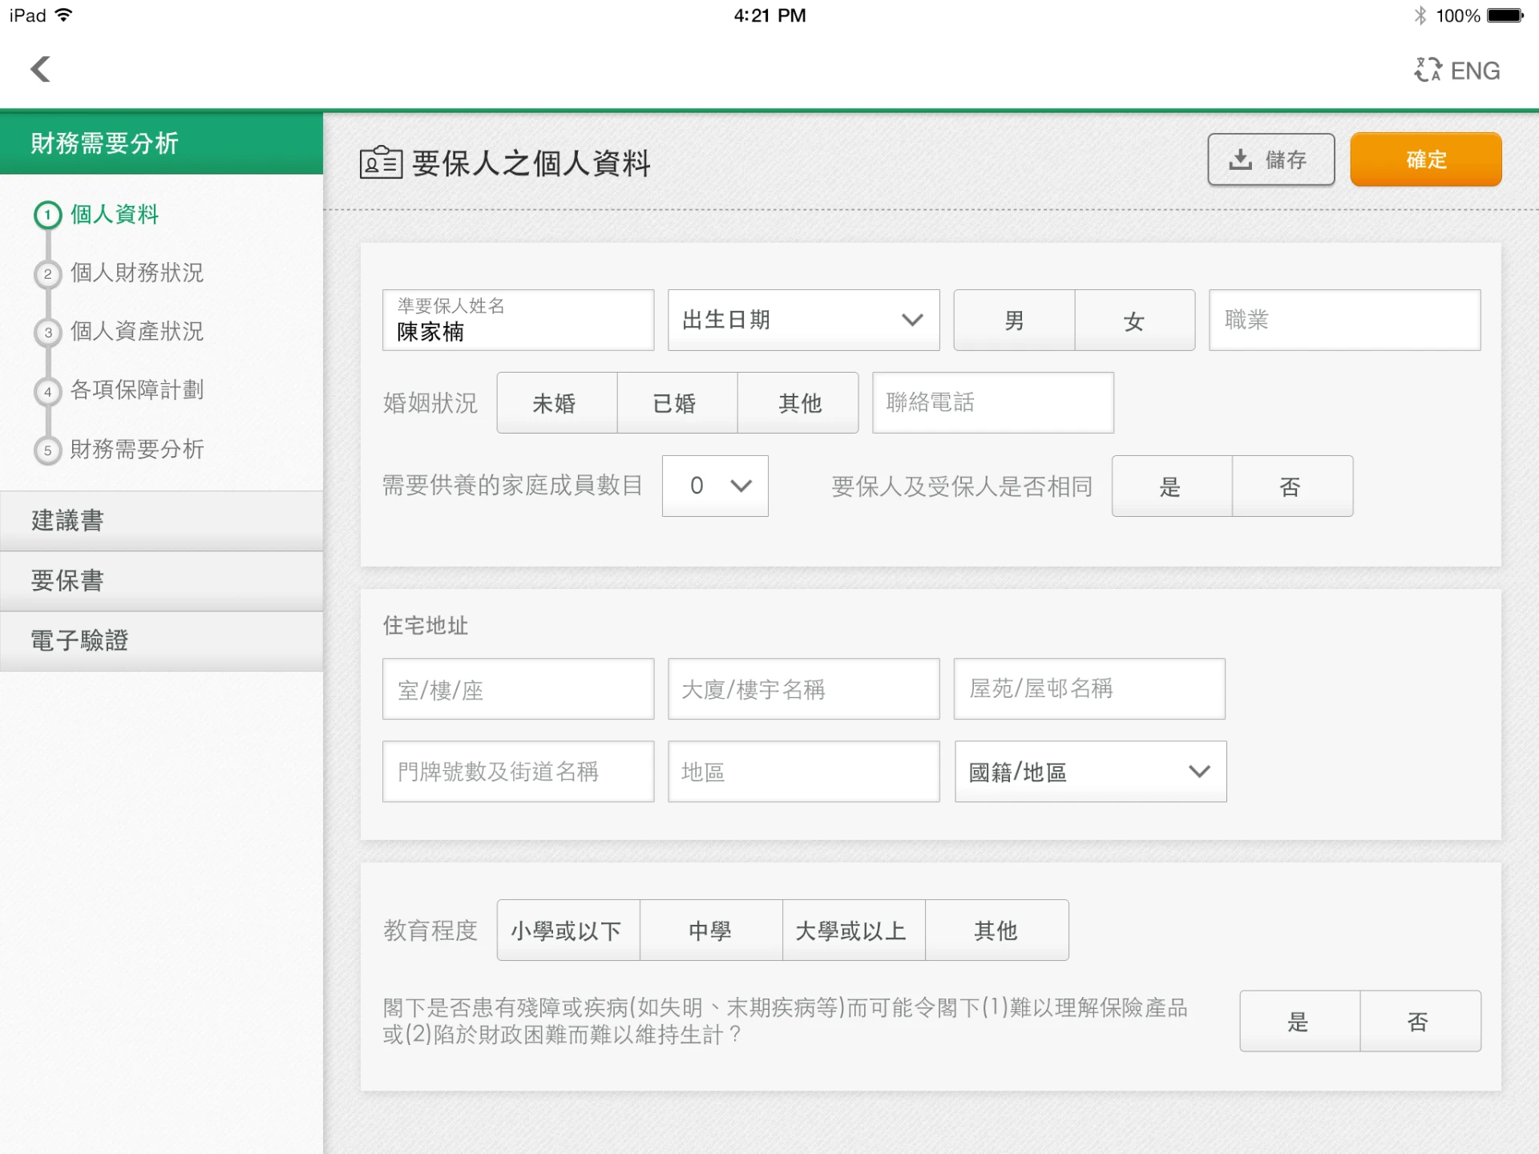Open 個人資料 step in sidebar
The width and height of the screenshot is (1539, 1154).
pyautogui.click(x=115, y=215)
